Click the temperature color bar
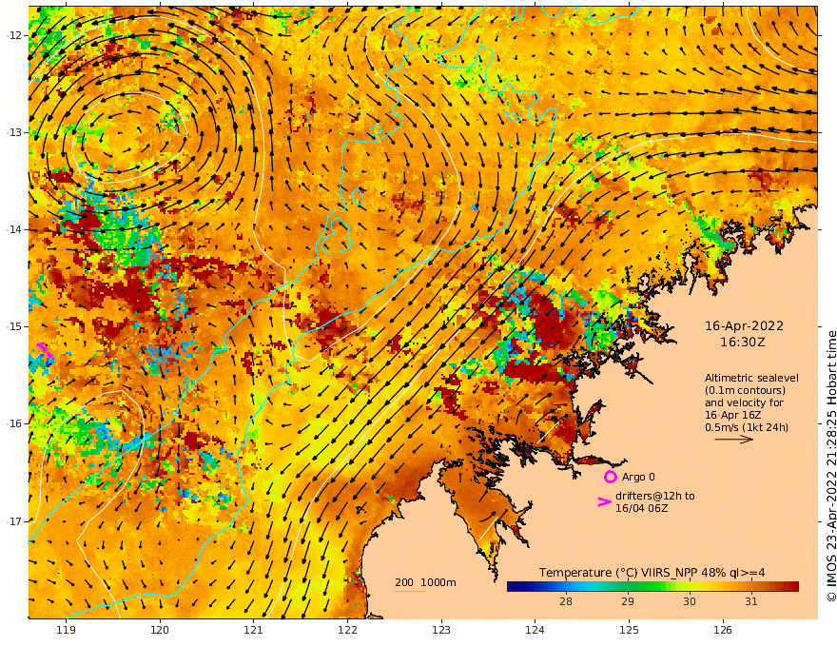The height and width of the screenshot is (647, 837). 652,586
